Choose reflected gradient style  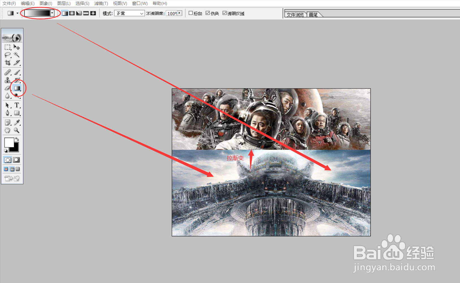(x=86, y=13)
